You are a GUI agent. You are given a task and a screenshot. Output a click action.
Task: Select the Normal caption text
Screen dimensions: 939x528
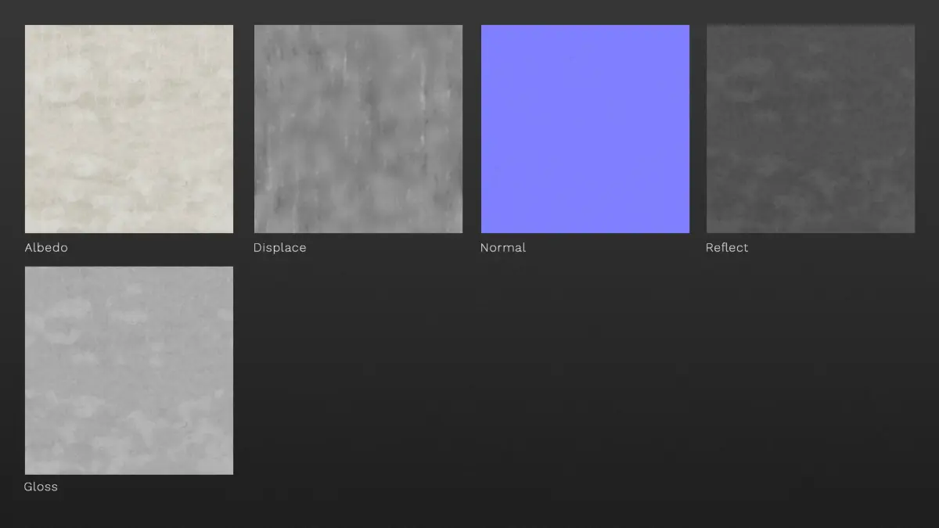coord(503,248)
